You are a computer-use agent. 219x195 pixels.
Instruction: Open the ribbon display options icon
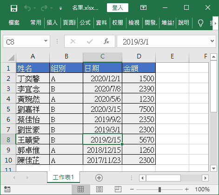[x=143, y=7]
